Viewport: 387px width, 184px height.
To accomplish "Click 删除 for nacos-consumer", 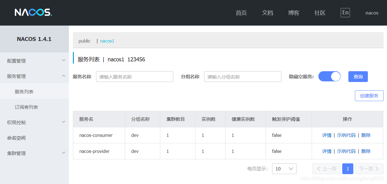I will 366,135.
